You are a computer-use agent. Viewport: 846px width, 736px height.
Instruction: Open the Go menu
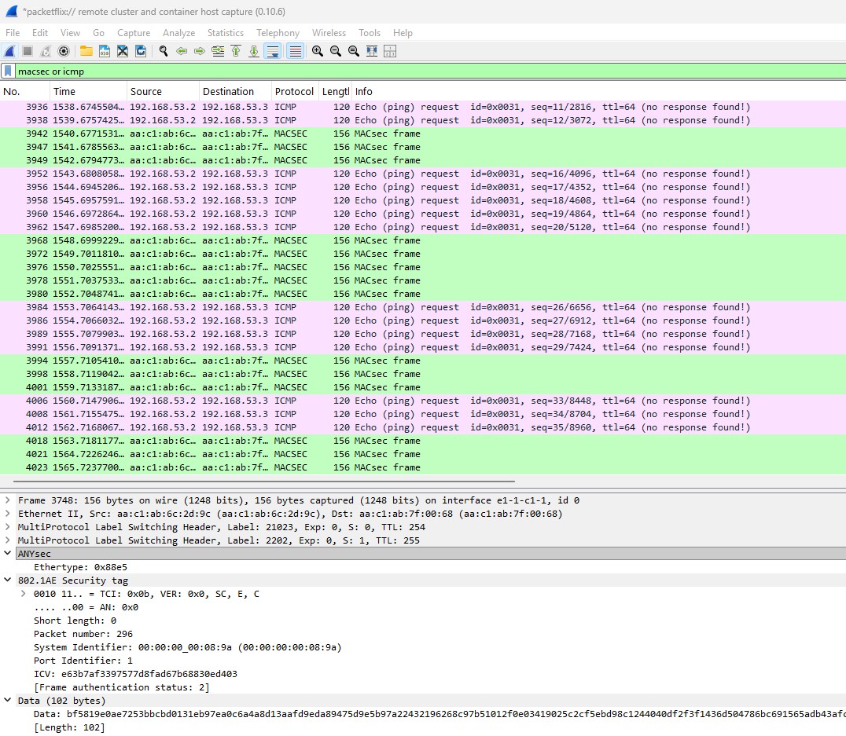tap(99, 33)
